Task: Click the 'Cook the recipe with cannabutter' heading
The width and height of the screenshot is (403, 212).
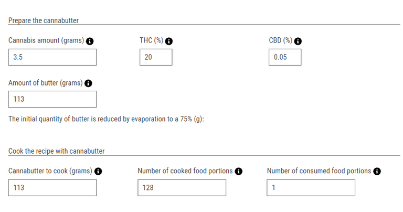Action: tap(57, 151)
